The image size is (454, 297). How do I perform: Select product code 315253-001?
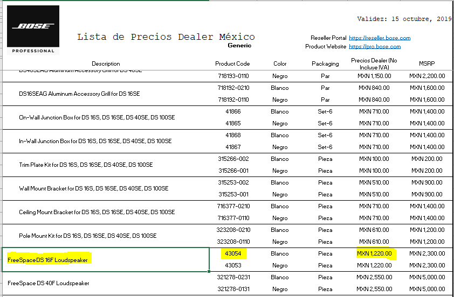pyautogui.click(x=233, y=194)
